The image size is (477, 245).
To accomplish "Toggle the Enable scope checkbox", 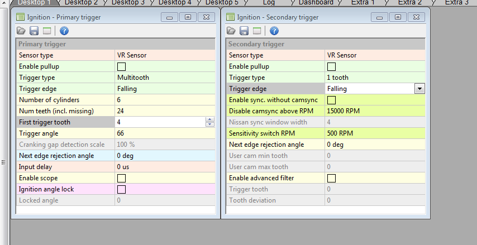I will point(121,178).
